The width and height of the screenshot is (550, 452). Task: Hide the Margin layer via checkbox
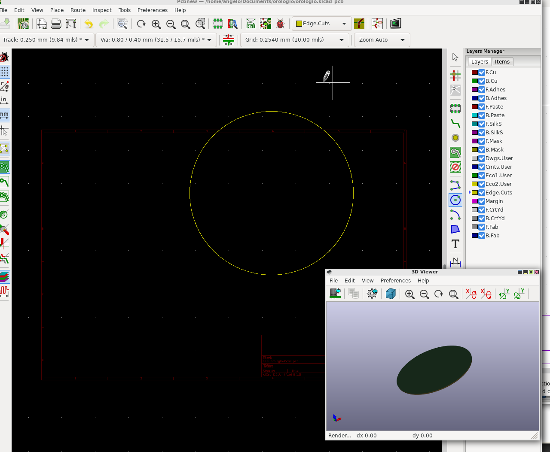482,201
